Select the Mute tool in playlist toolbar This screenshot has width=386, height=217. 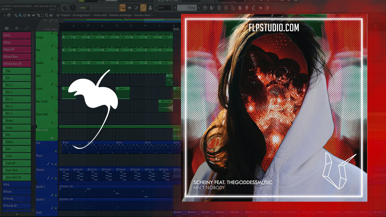[29, 15]
